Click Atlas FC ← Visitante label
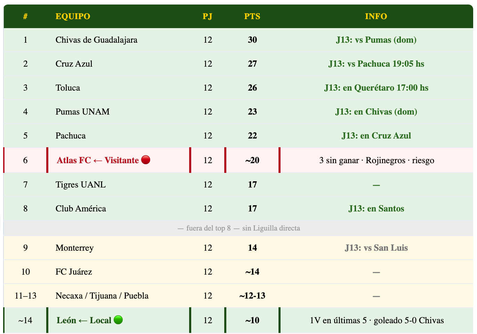 (x=98, y=160)
